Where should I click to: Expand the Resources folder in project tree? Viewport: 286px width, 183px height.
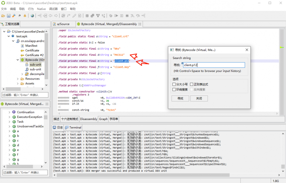(18, 79)
